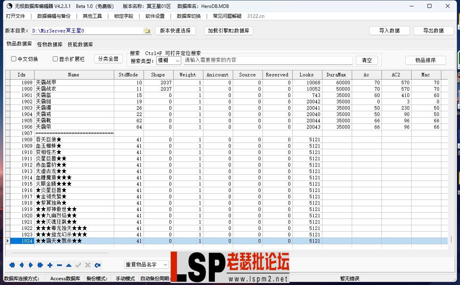The height and width of the screenshot is (285, 460).
Task: Open the 数据编辑与备份 menu
Action: click(54, 16)
